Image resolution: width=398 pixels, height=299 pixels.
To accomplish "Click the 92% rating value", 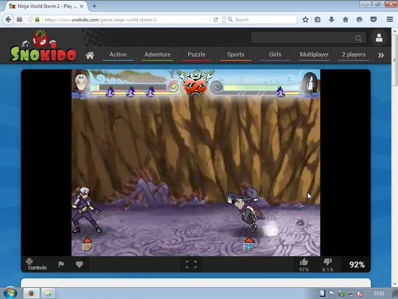I will point(357,265).
